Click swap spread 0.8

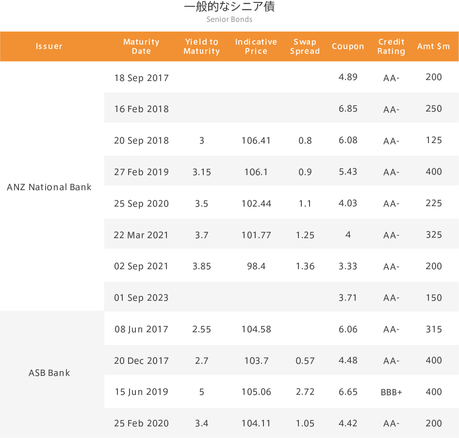pos(305,141)
